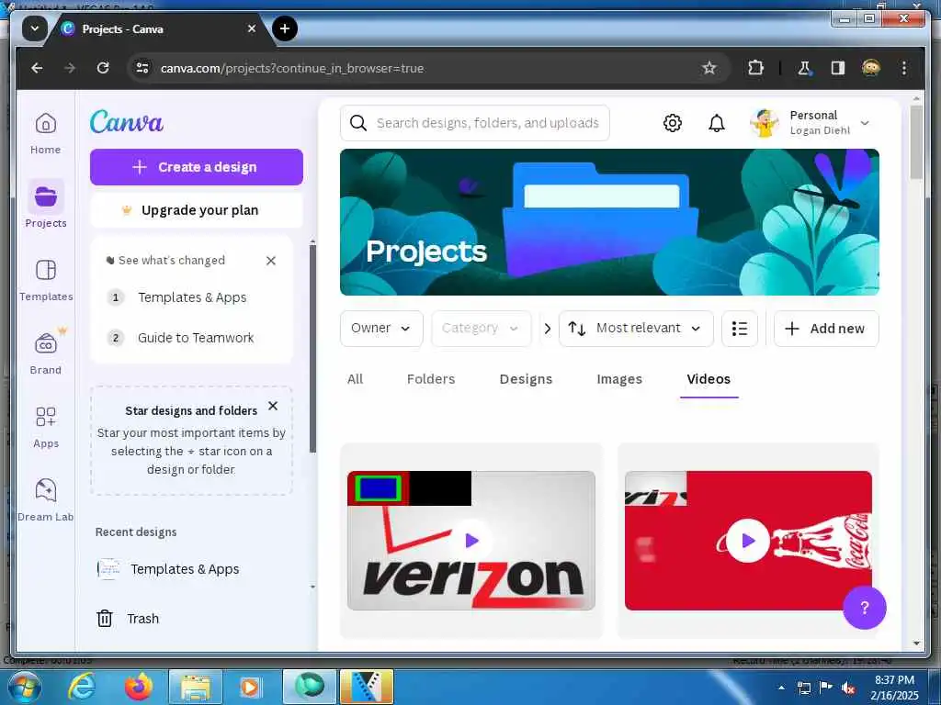Launch Firefox from taskbar
941x705 pixels.
[139, 687]
